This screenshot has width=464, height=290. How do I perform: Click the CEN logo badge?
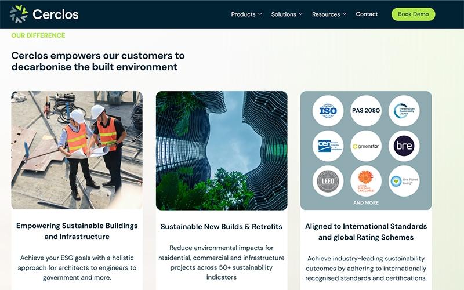tap(328, 146)
